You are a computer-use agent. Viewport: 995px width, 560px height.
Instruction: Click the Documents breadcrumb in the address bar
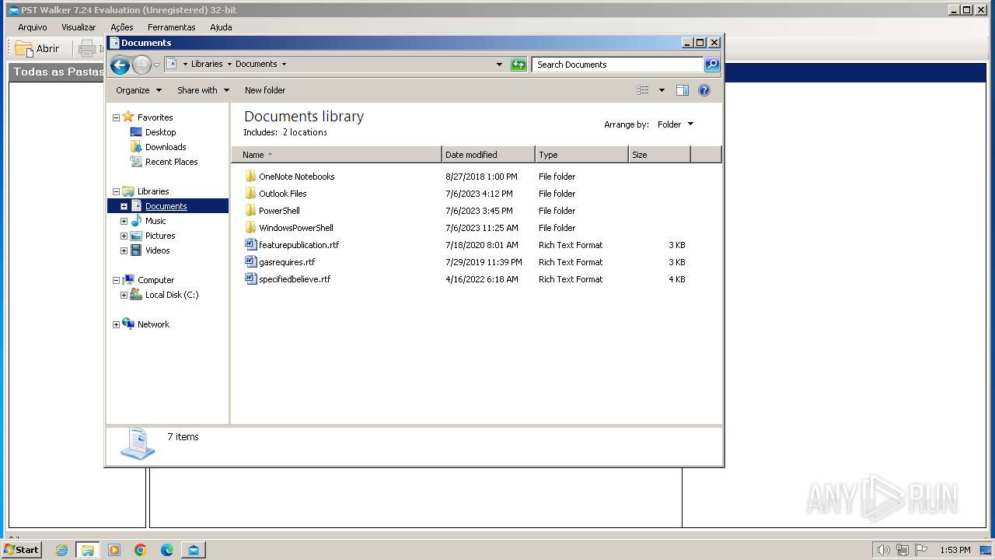click(257, 65)
